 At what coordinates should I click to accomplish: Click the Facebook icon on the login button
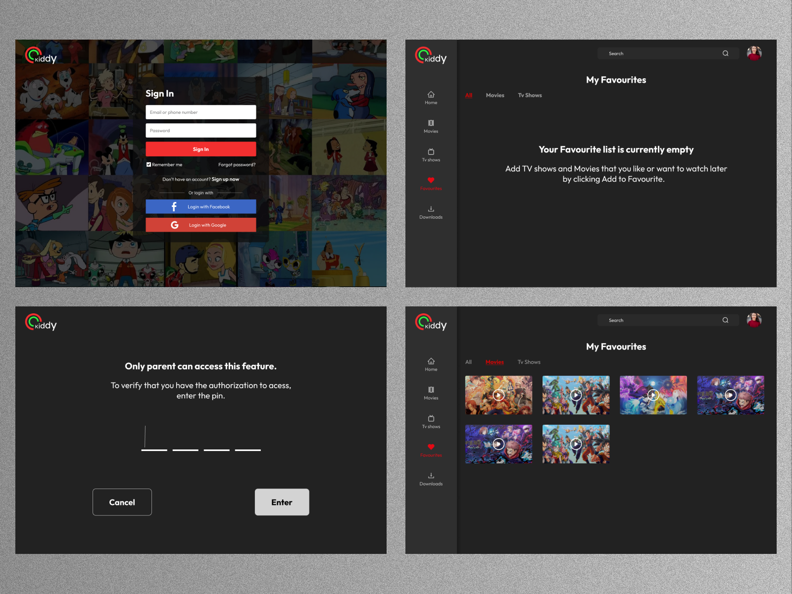coord(174,206)
